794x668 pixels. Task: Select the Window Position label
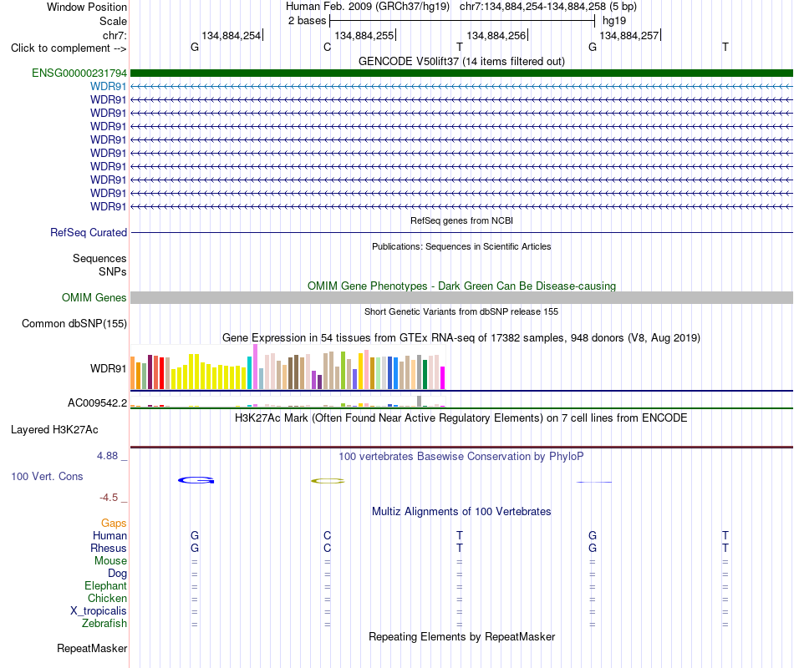(x=87, y=7)
